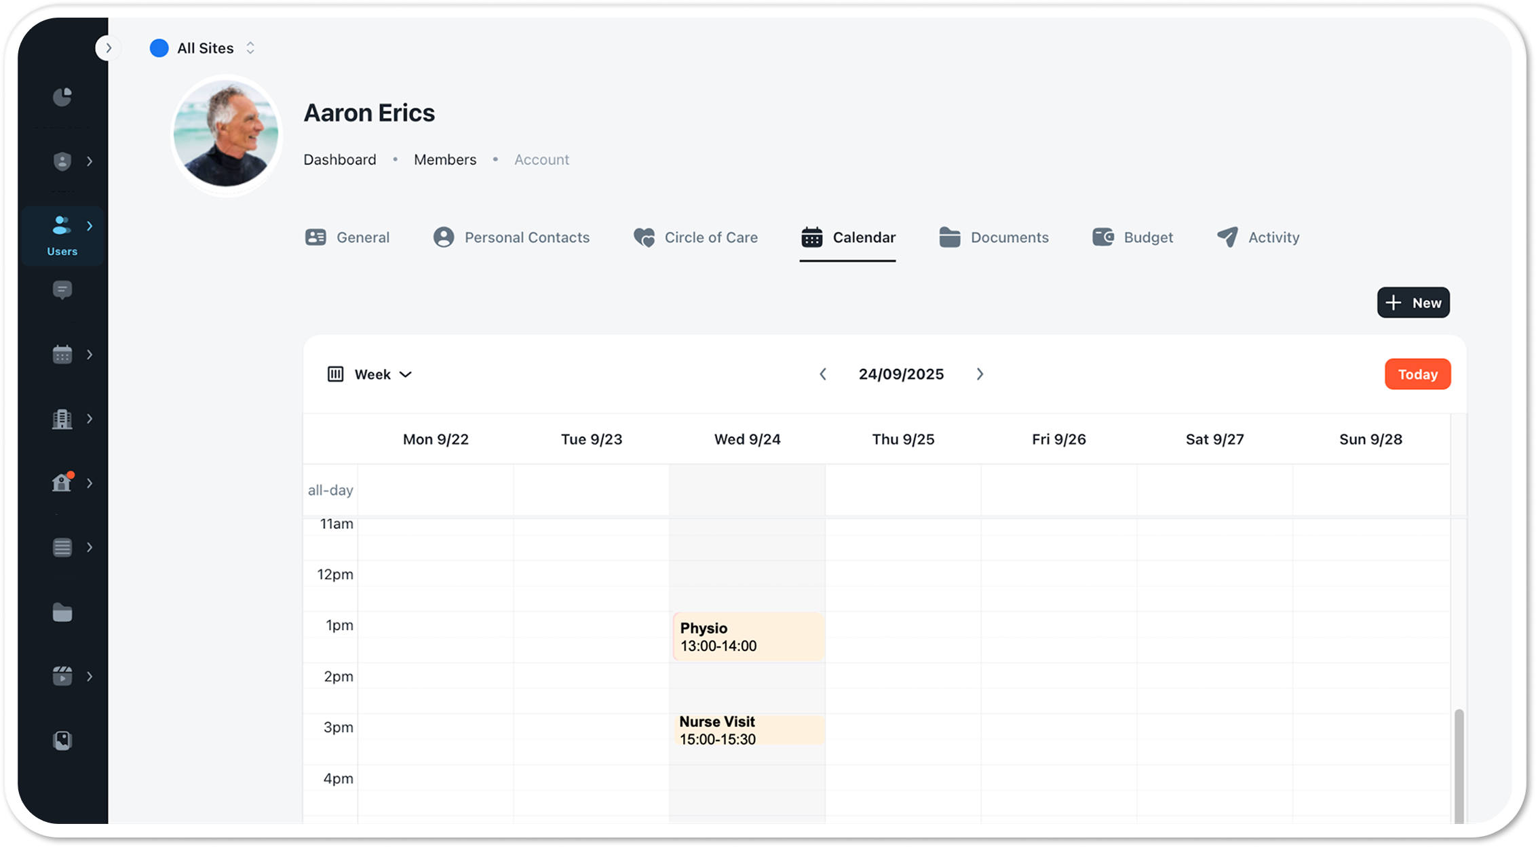Viewport: 1536px width, 847px height.
Task: Click the New event button
Action: (1413, 302)
